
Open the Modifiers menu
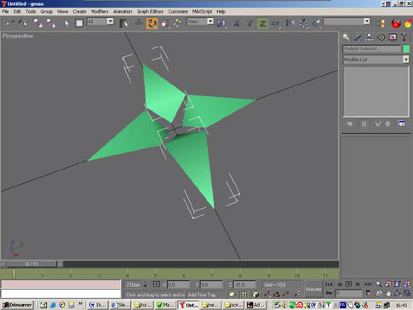tap(100, 11)
